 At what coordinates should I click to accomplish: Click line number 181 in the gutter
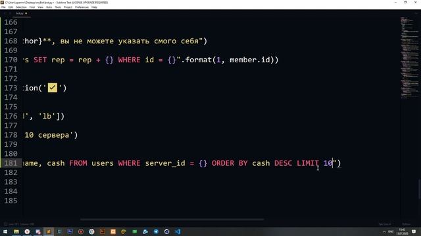point(11,163)
